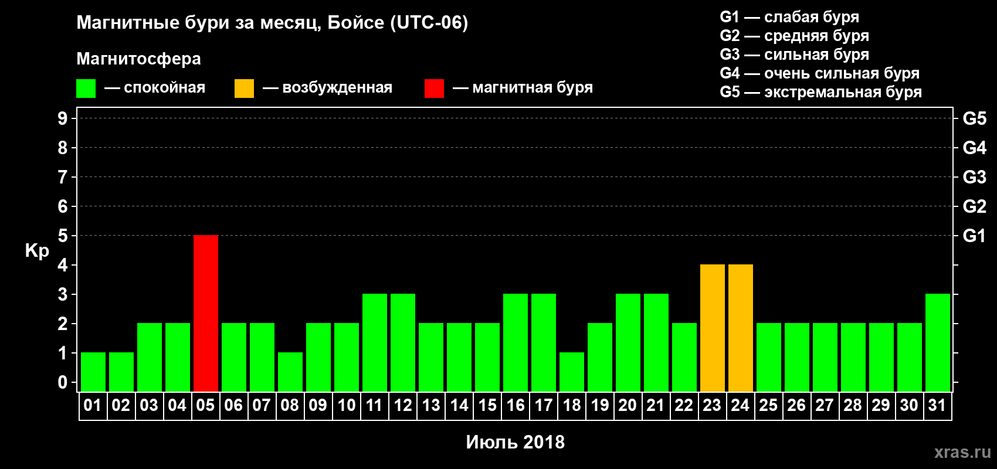This screenshot has width=997, height=469.
Task: Click the orange 'возбужденная' legend swatch
Action: (244, 89)
